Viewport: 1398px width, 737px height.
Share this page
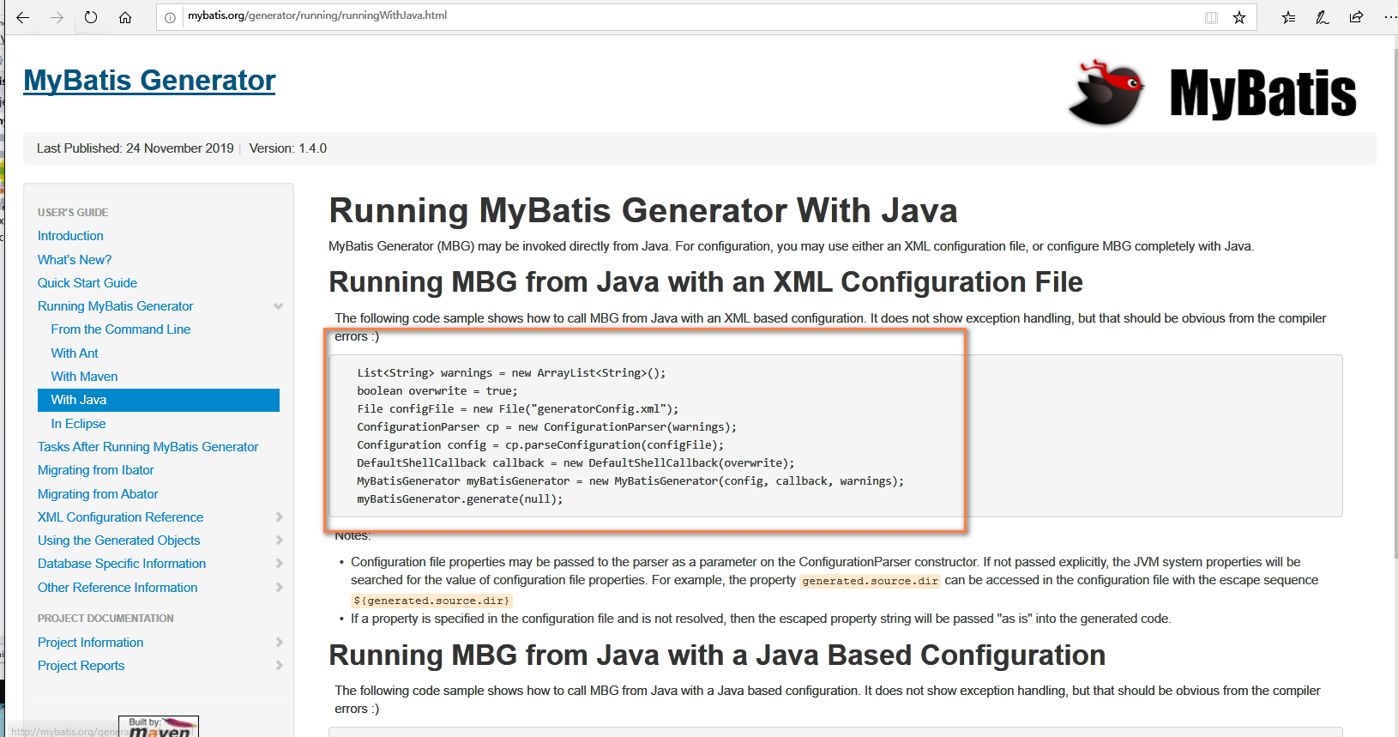[x=1356, y=17]
